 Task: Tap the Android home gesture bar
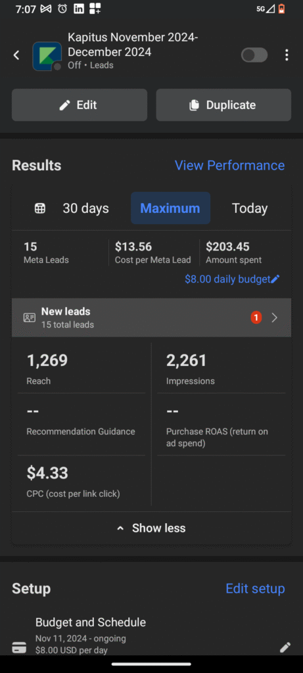coord(151,664)
